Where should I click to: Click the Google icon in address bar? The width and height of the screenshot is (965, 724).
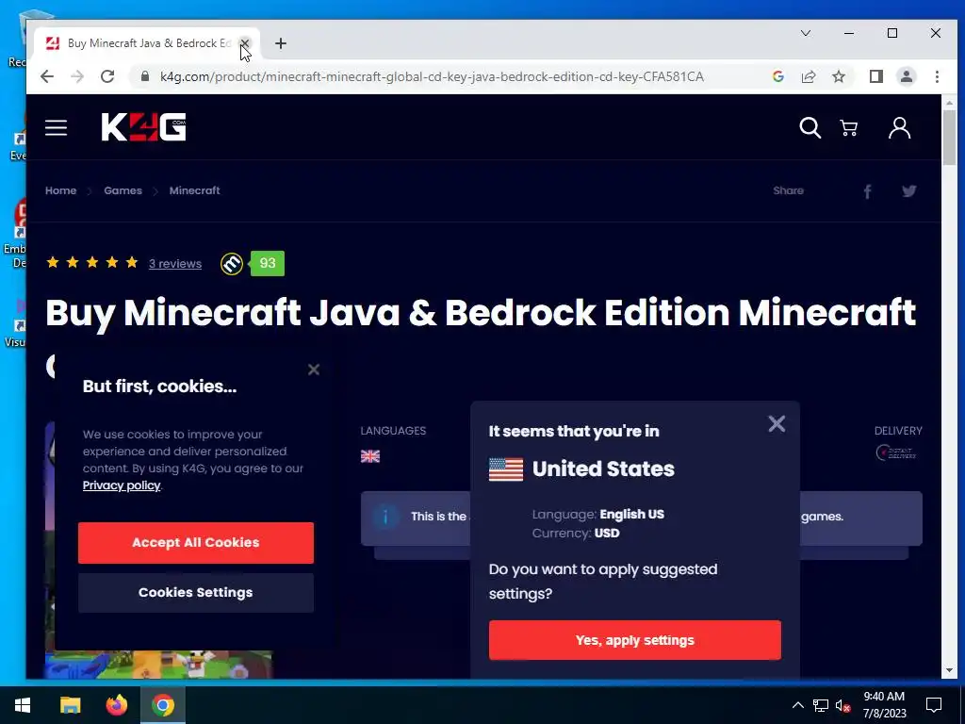777,76
